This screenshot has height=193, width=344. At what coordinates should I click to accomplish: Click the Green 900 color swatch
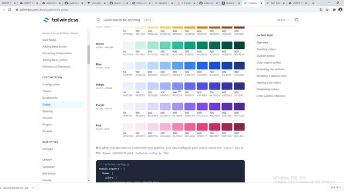[239, 45]
